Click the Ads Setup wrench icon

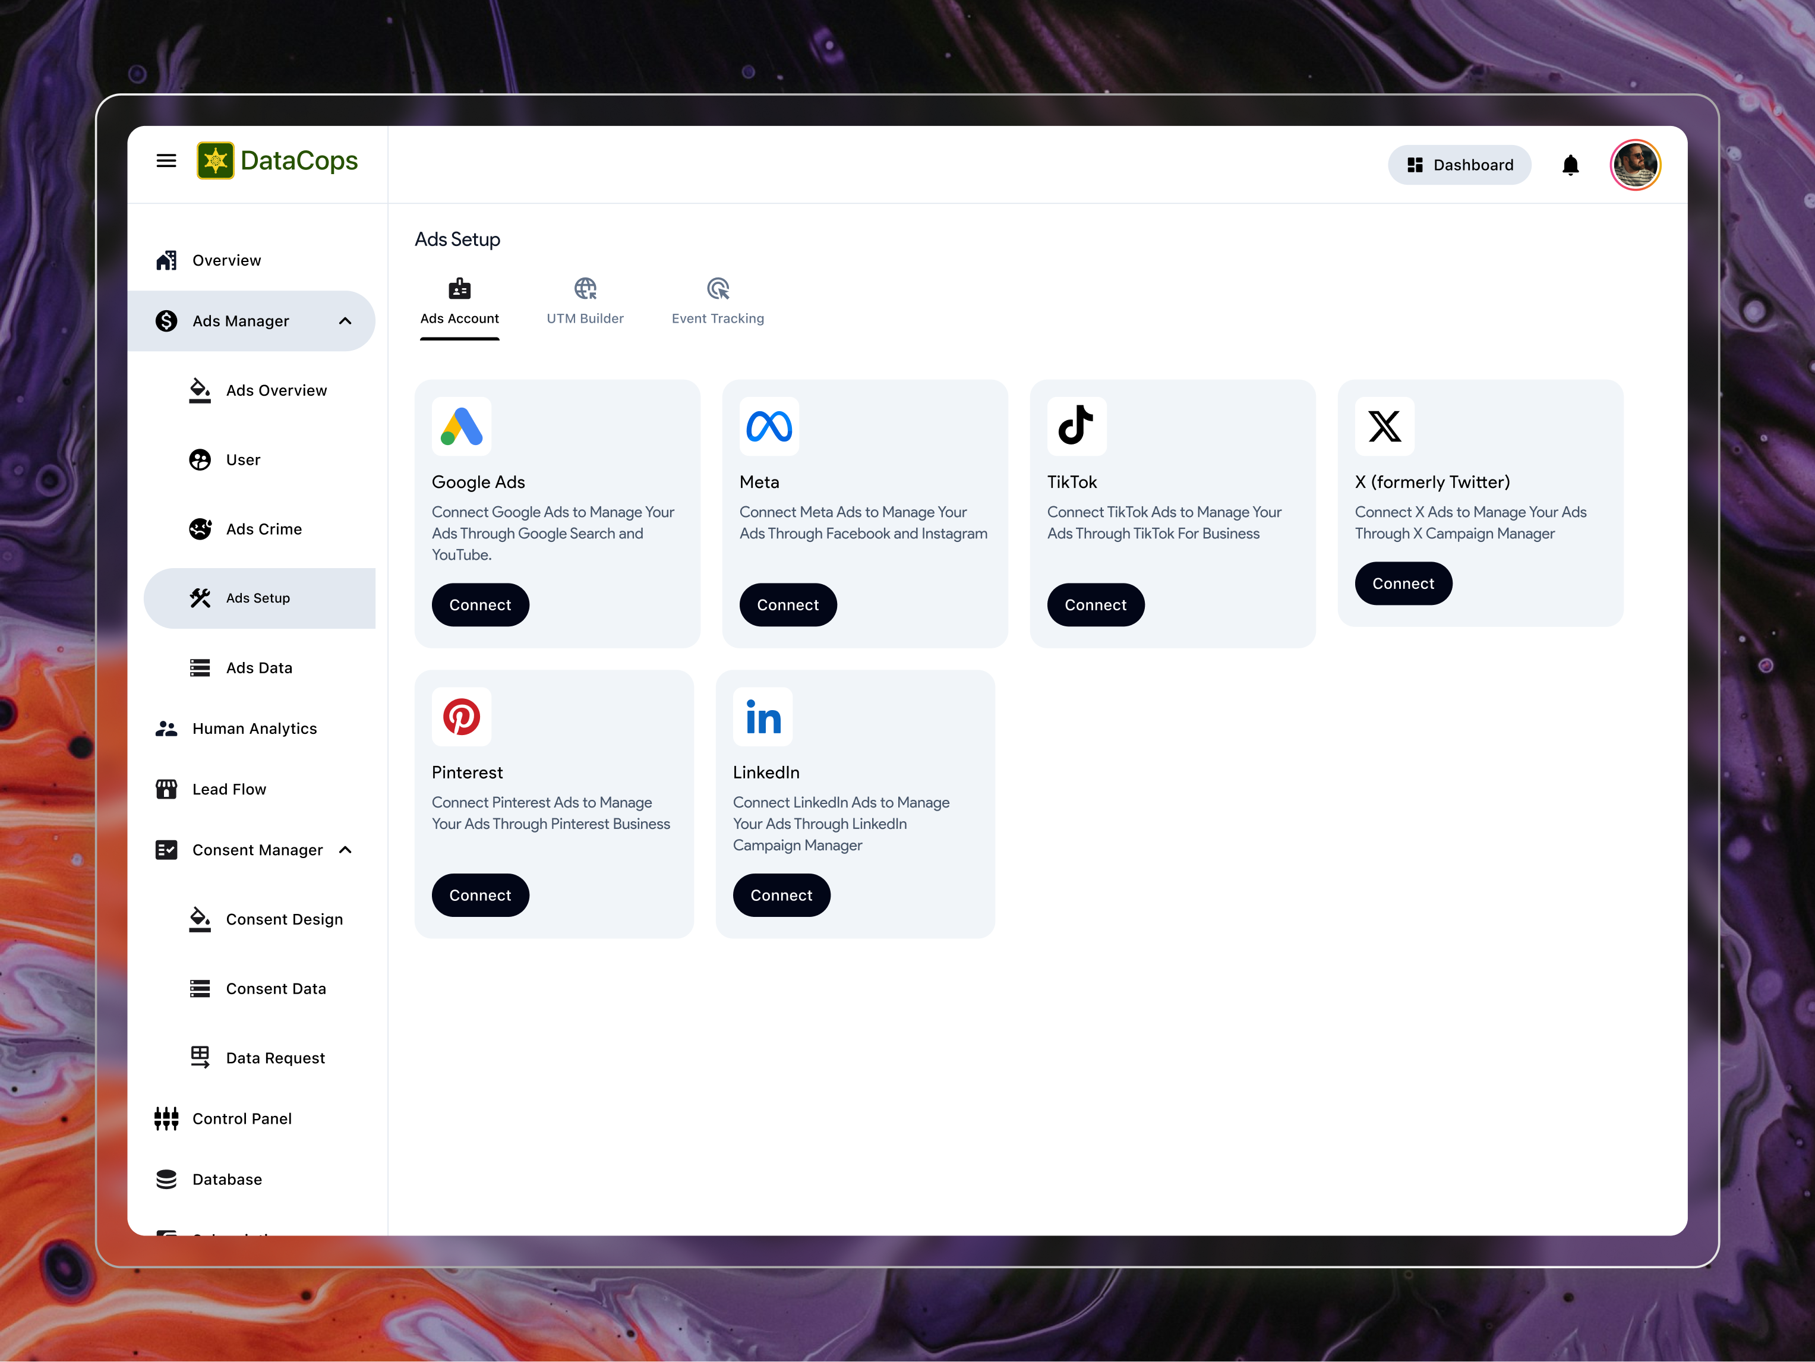tap(200, 598)
